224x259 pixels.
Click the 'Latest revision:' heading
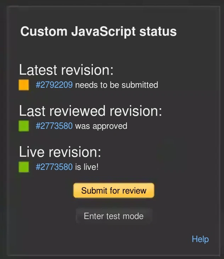coord(66,70)
